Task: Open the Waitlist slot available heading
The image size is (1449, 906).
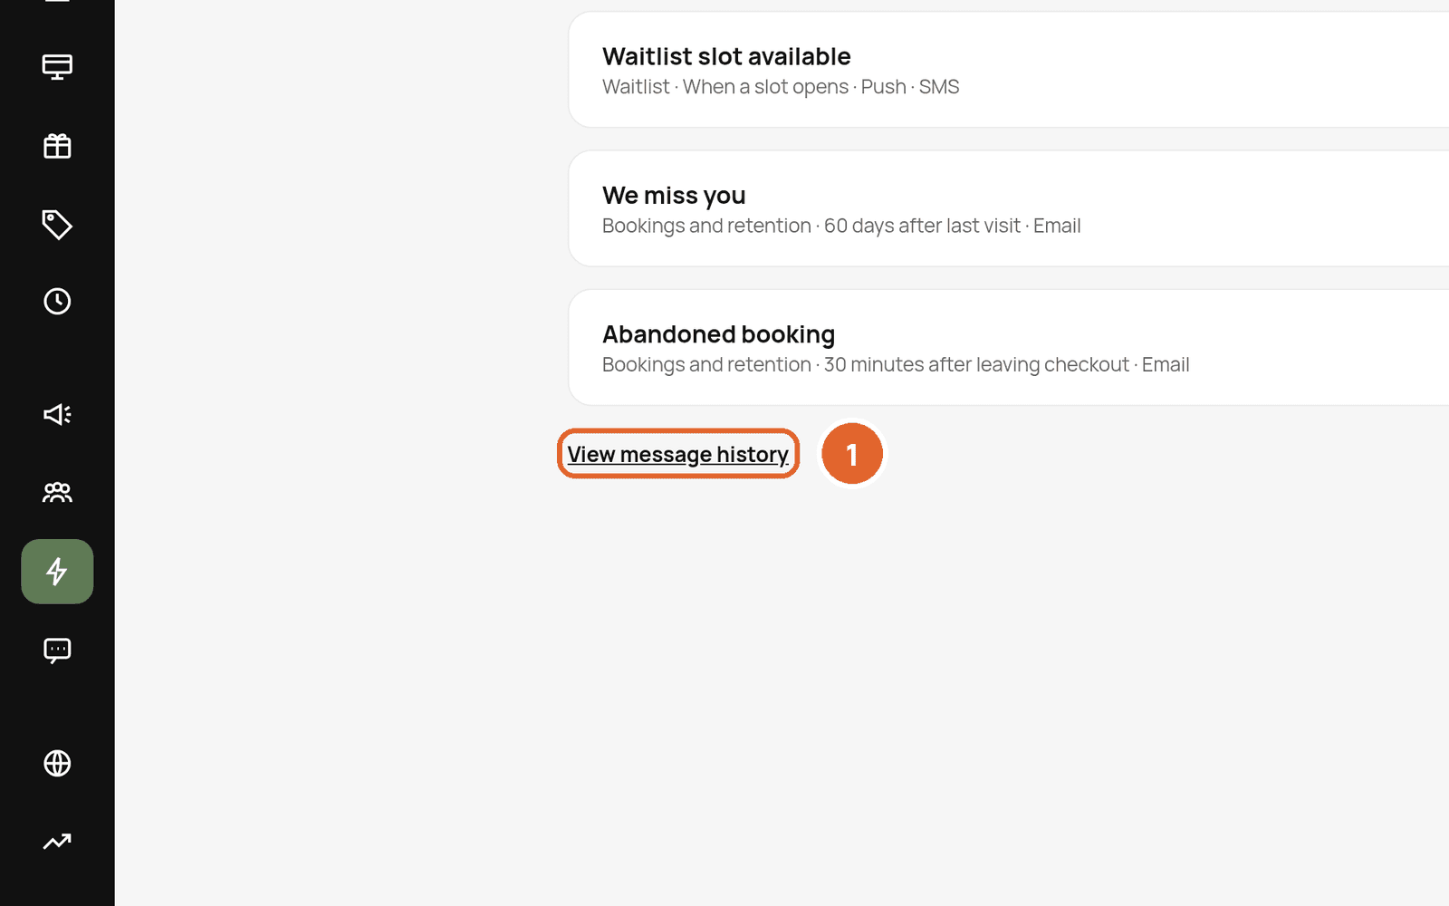Action: tap(726, 56)
